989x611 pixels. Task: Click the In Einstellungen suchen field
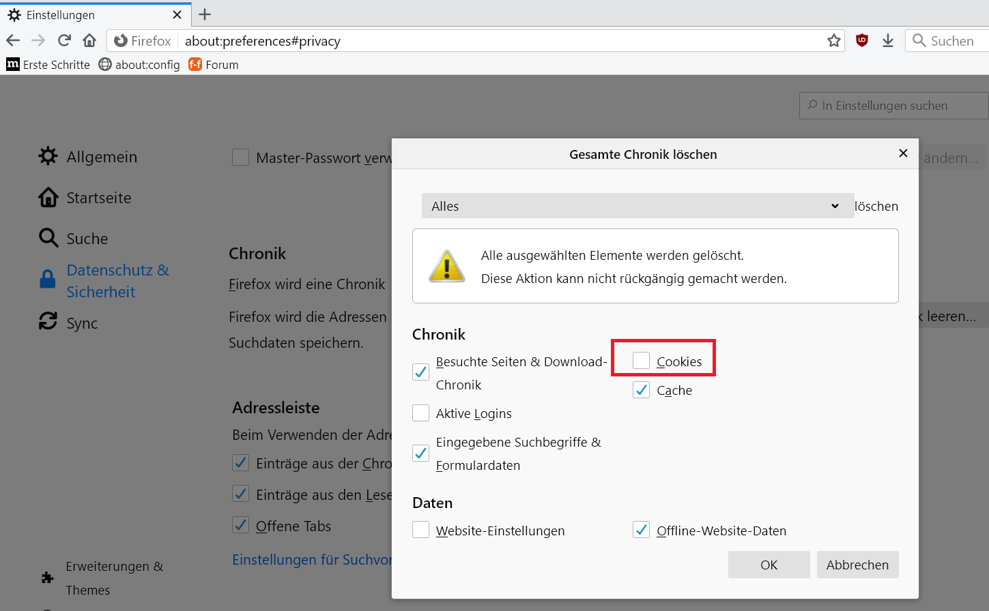tap(894, 106)
